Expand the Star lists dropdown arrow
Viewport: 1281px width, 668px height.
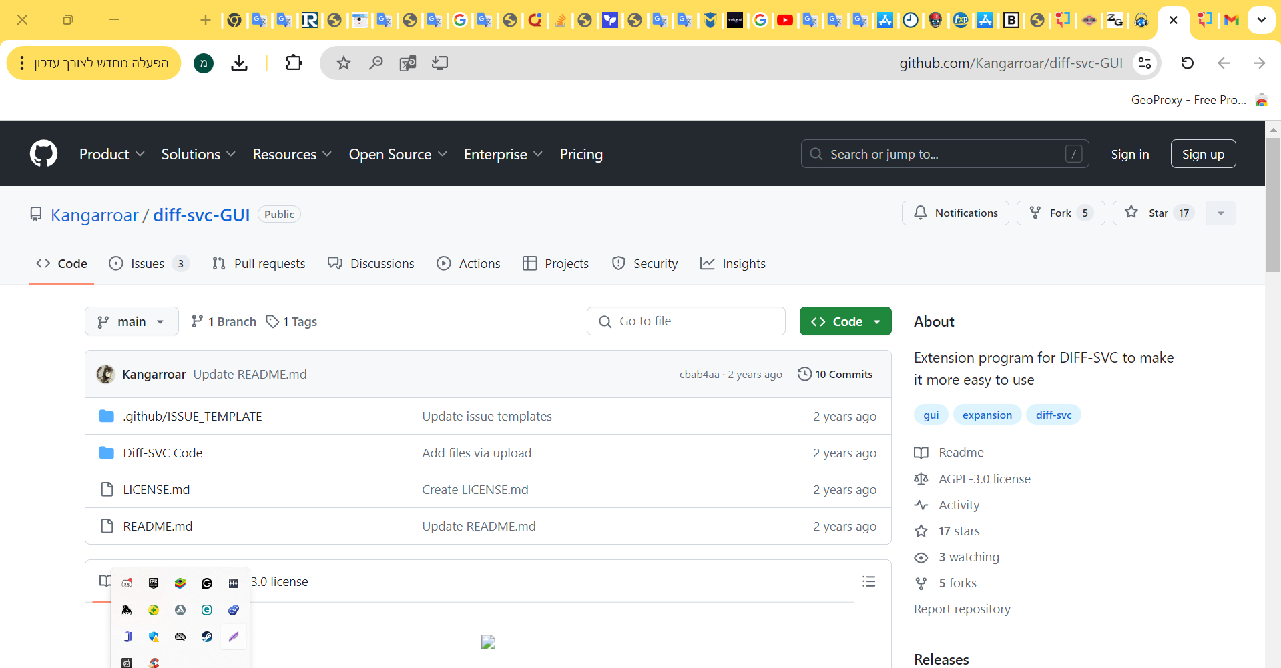1221,213
